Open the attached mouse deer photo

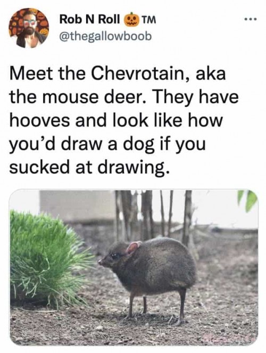(134, 267)
